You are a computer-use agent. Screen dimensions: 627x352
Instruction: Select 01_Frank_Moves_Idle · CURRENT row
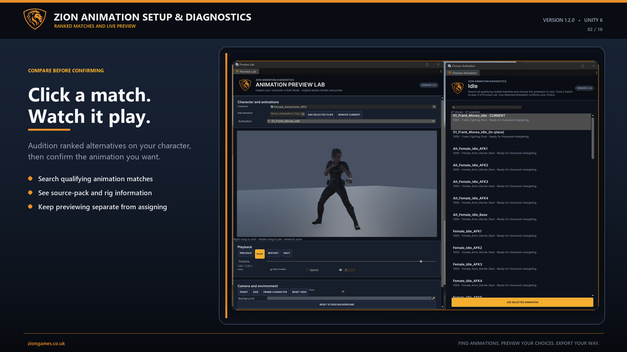pos(520,122)
